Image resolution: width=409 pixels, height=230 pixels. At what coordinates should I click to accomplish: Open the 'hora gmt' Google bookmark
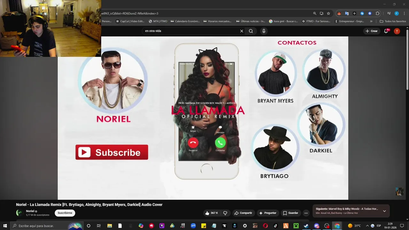click(x=283, y=21)
